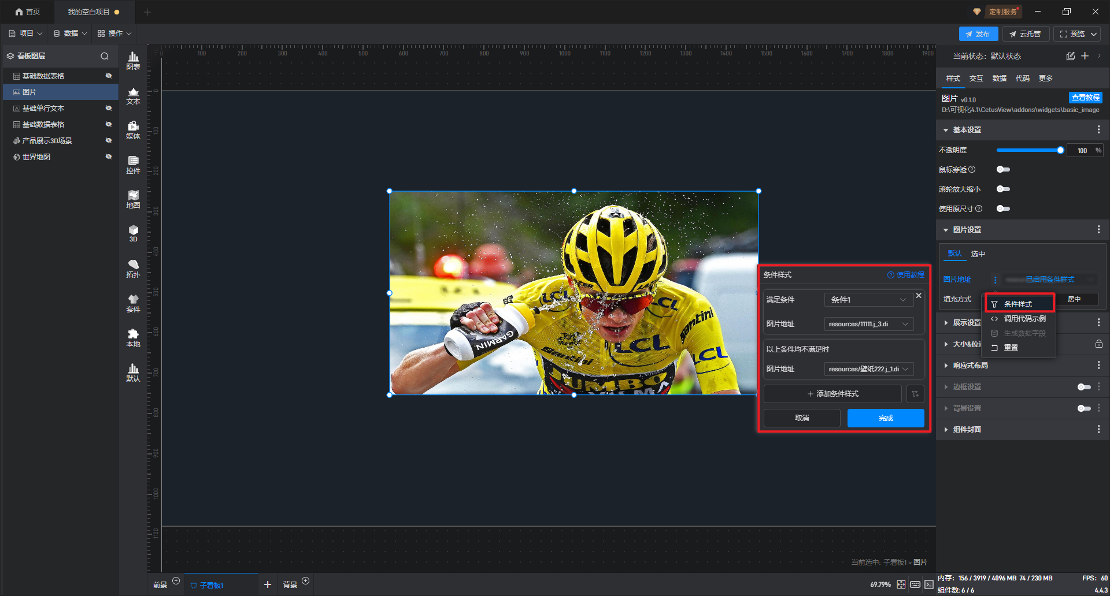Click the icon beside 添加条件样式 button
This screenshot has width=1110, height=596.
pyautogui.click(x=915, y=394)
